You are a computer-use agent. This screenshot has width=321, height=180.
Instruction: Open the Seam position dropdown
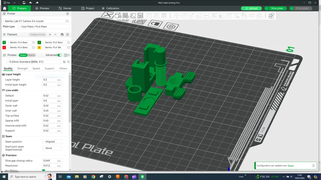52,142
